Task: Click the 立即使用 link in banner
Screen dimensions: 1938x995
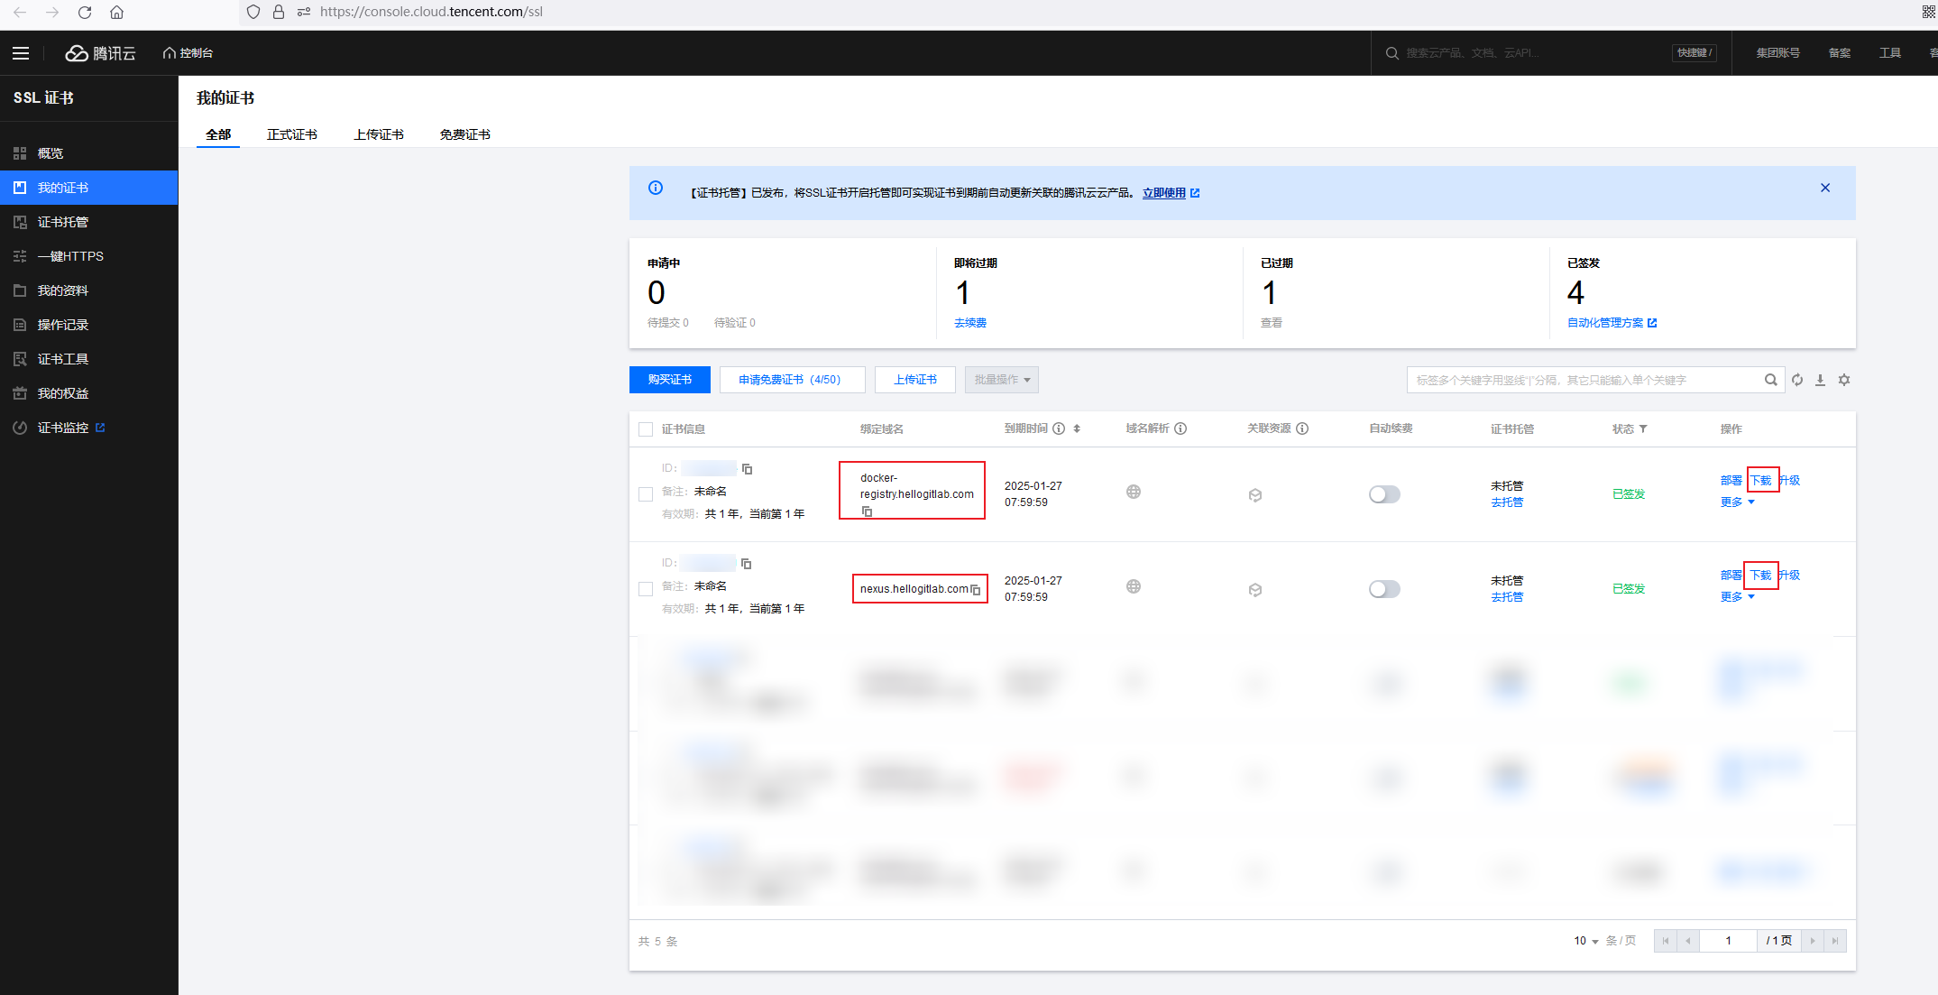Action: pyautogui.click(x=1171, y=193)
